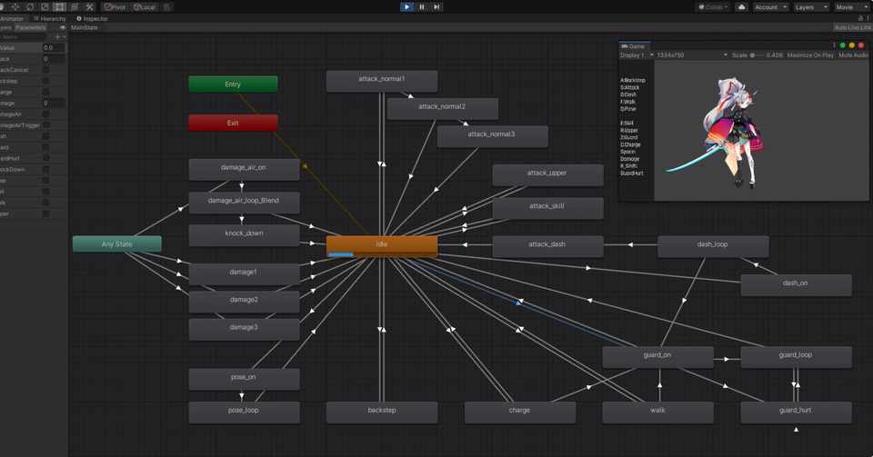
Task: Select the Transform tool in the toolbar
Action: 75,7
